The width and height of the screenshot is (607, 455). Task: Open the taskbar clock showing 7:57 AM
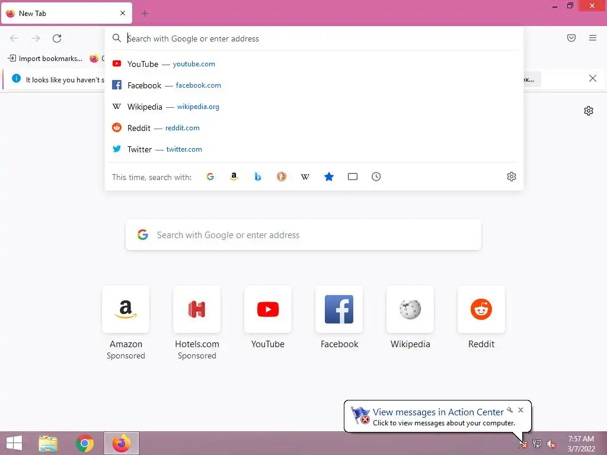(581, 444)
